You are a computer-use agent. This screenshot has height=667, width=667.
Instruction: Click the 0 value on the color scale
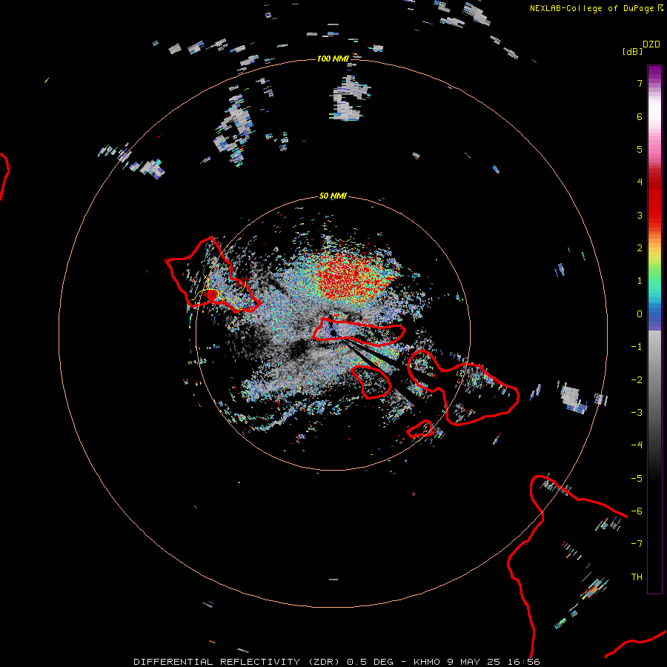pyautogui.click(x=640, y=314)
